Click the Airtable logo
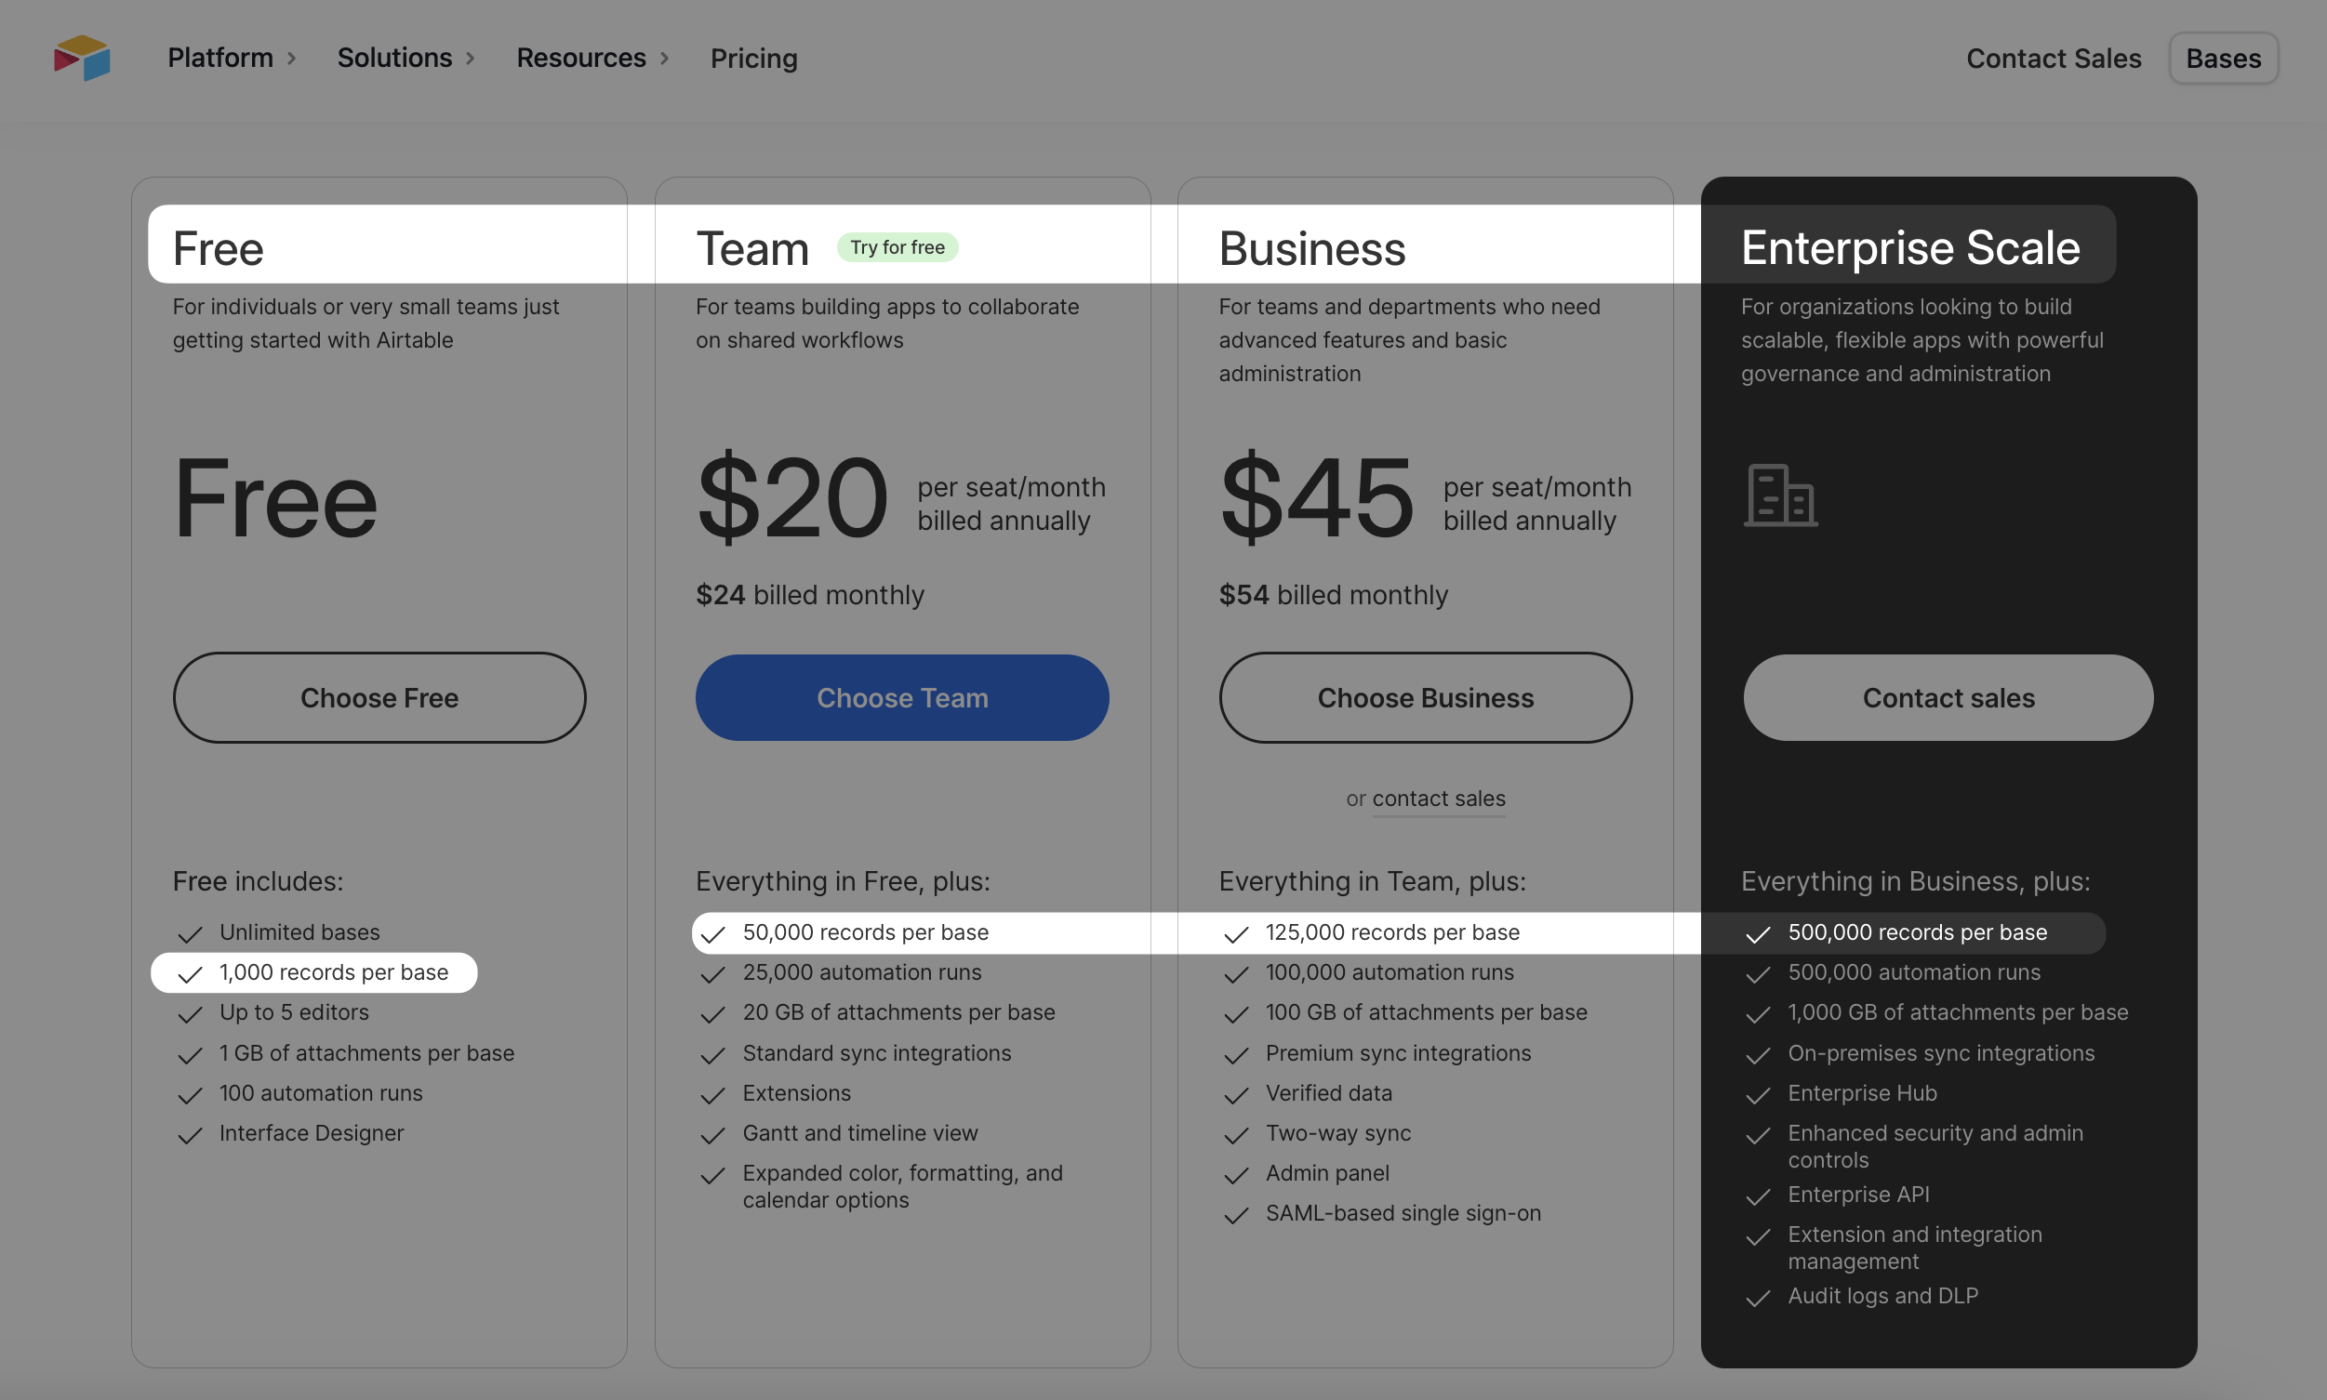Image resolution: width=2327 pixels, height=1400 pixels. 82,58
